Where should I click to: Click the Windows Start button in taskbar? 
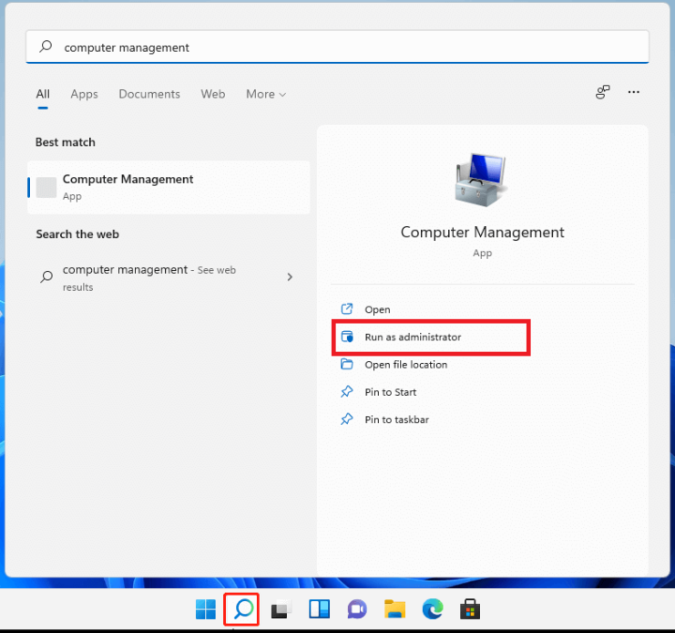pos(206,609)
